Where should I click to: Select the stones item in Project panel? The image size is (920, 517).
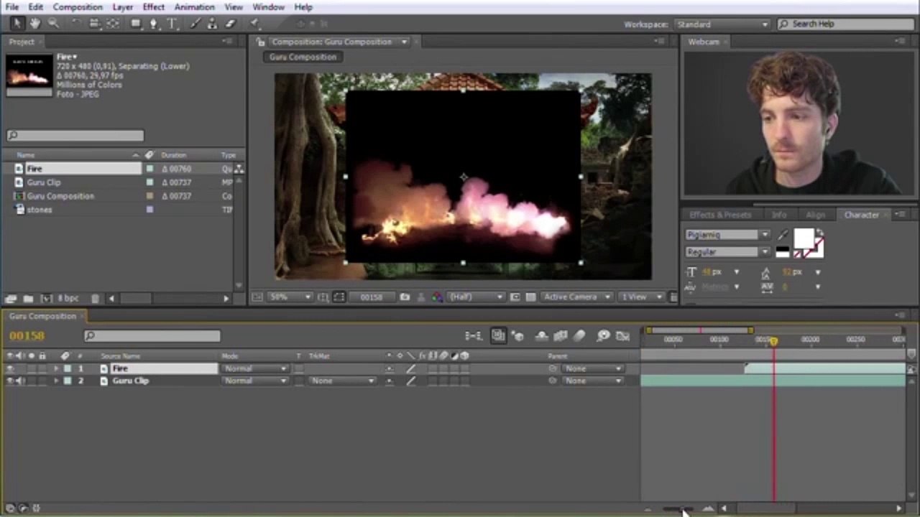click(x=40, y=210)
